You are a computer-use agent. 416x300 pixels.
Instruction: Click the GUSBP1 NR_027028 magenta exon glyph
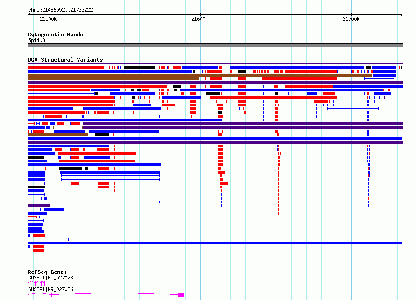[x=38, y=283]
